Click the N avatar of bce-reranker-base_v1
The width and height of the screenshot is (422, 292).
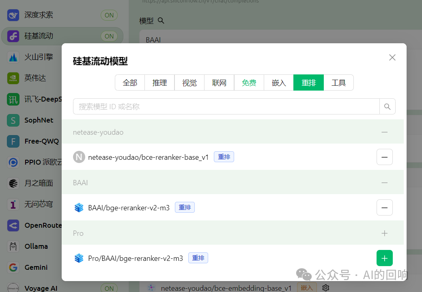point(79,157)
